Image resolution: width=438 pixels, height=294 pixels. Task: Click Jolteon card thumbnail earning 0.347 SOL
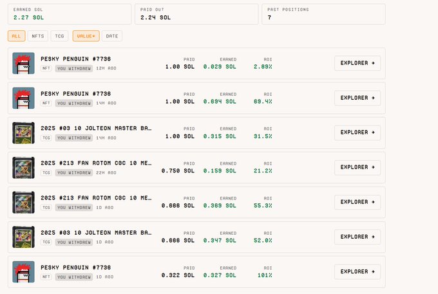23,237
